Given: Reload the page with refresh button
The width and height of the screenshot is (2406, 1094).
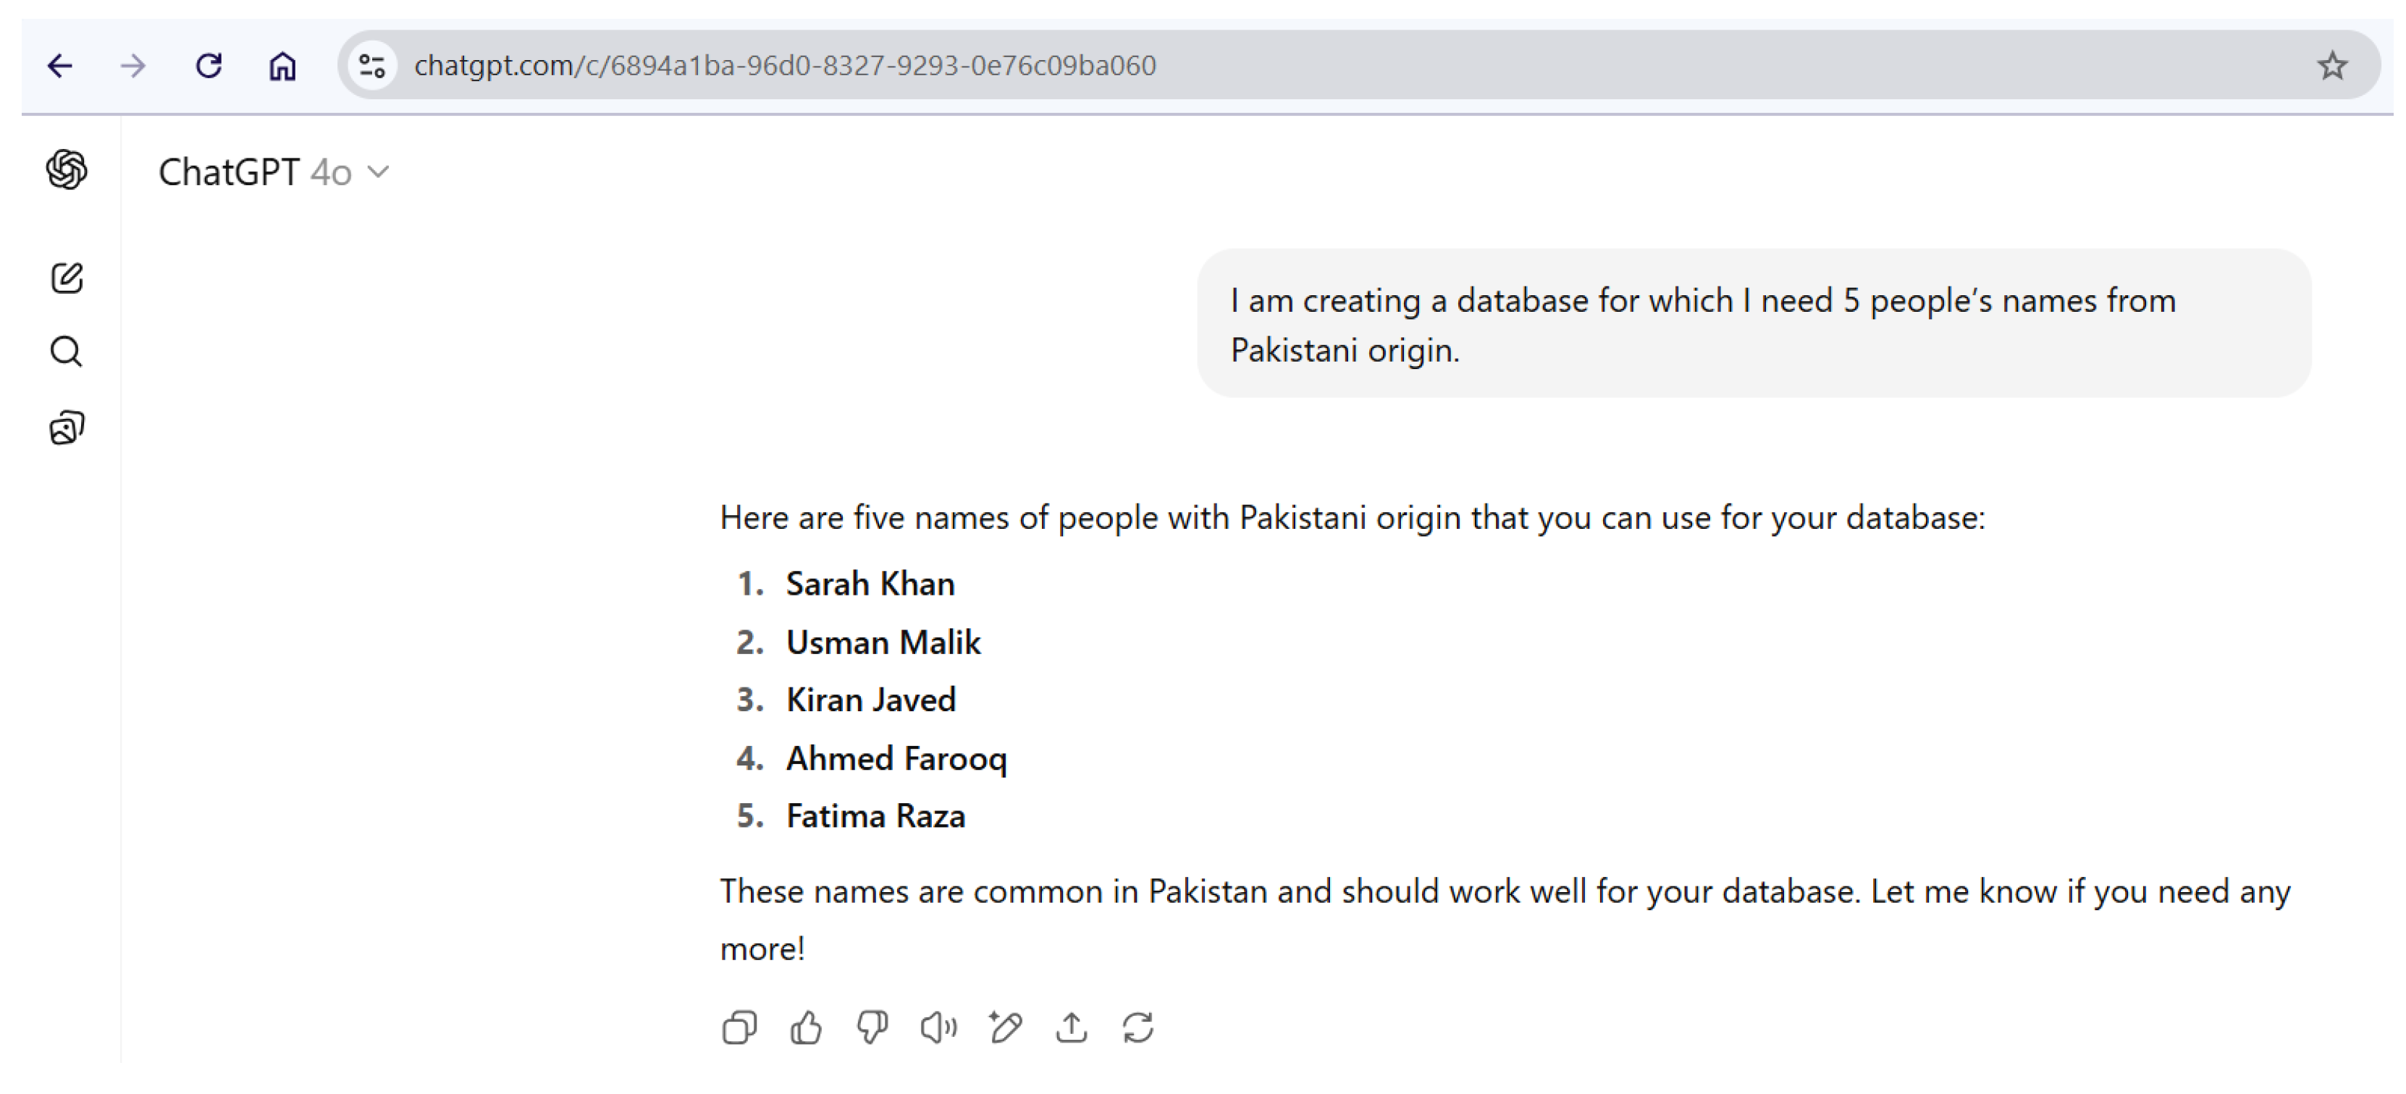Looking at the screenshot, I should pos(209,65).
